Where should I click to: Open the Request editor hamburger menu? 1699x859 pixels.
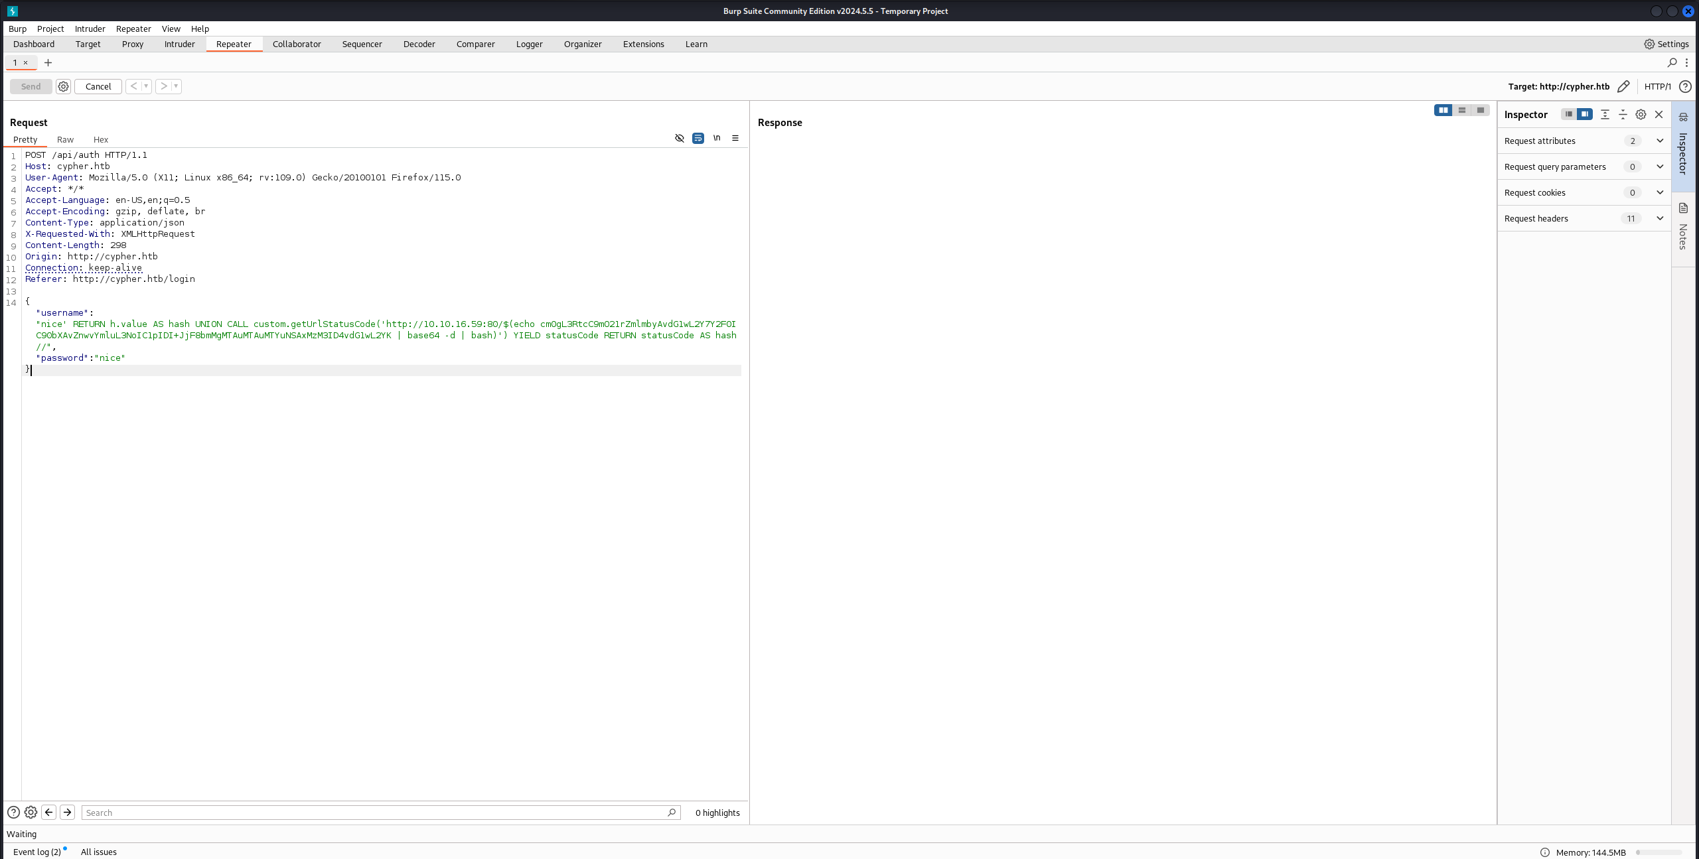click(x=735, y=138)
